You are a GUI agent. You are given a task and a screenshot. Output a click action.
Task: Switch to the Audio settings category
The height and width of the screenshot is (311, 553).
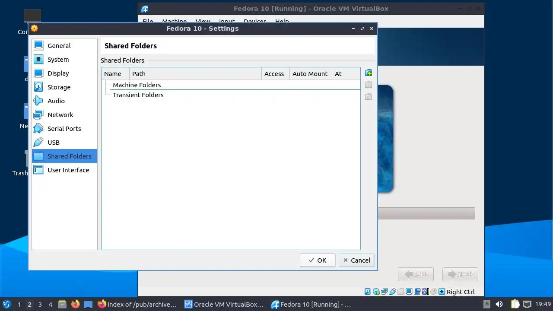[65, 101]
